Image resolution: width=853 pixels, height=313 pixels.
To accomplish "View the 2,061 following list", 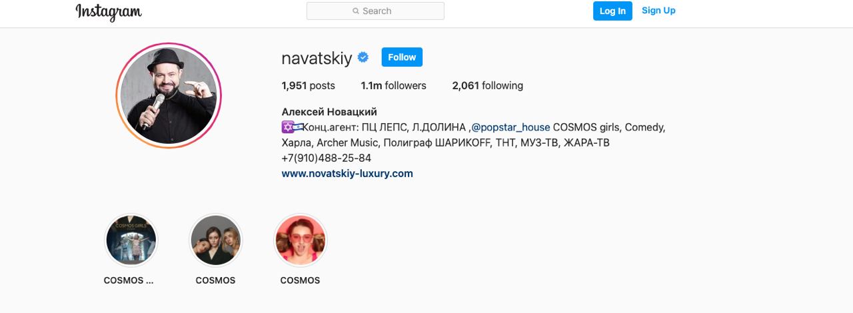I will point(487,85).
